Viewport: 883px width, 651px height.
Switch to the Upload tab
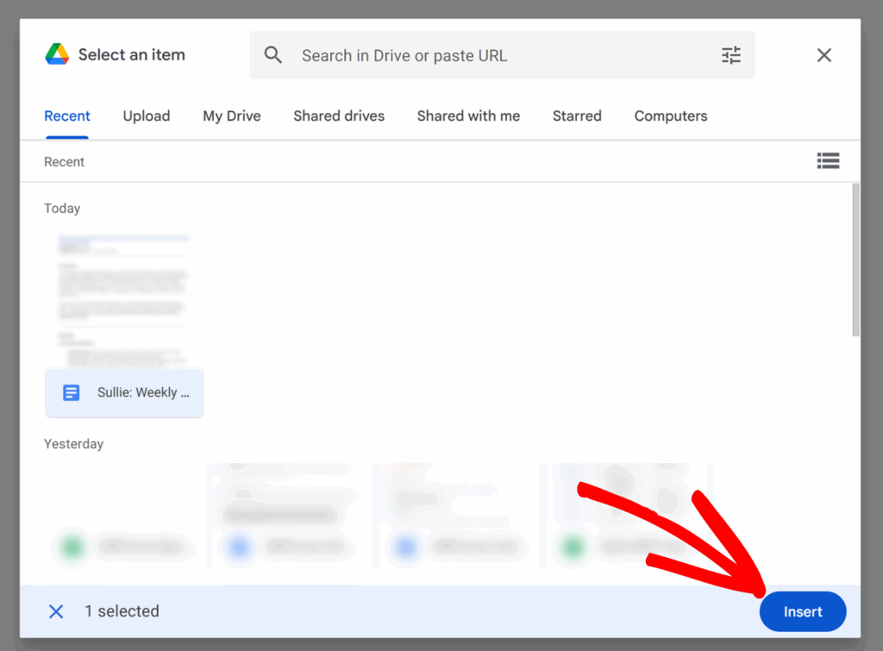click(x=147, y=116)
